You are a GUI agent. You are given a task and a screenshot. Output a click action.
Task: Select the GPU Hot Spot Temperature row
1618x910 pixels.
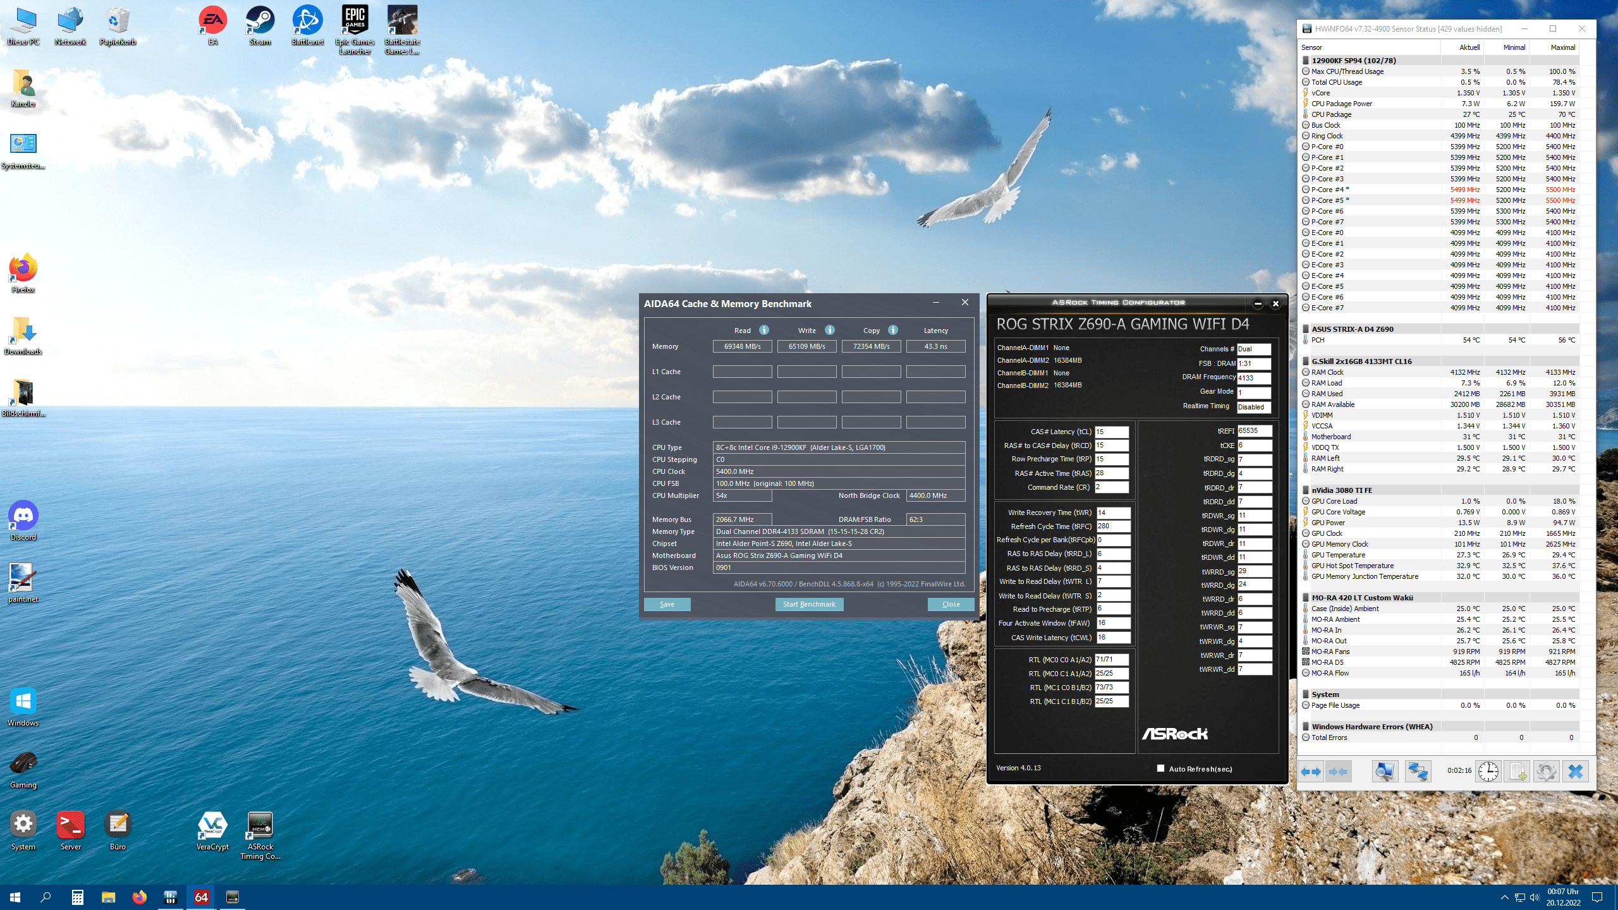pos(1440,566)
